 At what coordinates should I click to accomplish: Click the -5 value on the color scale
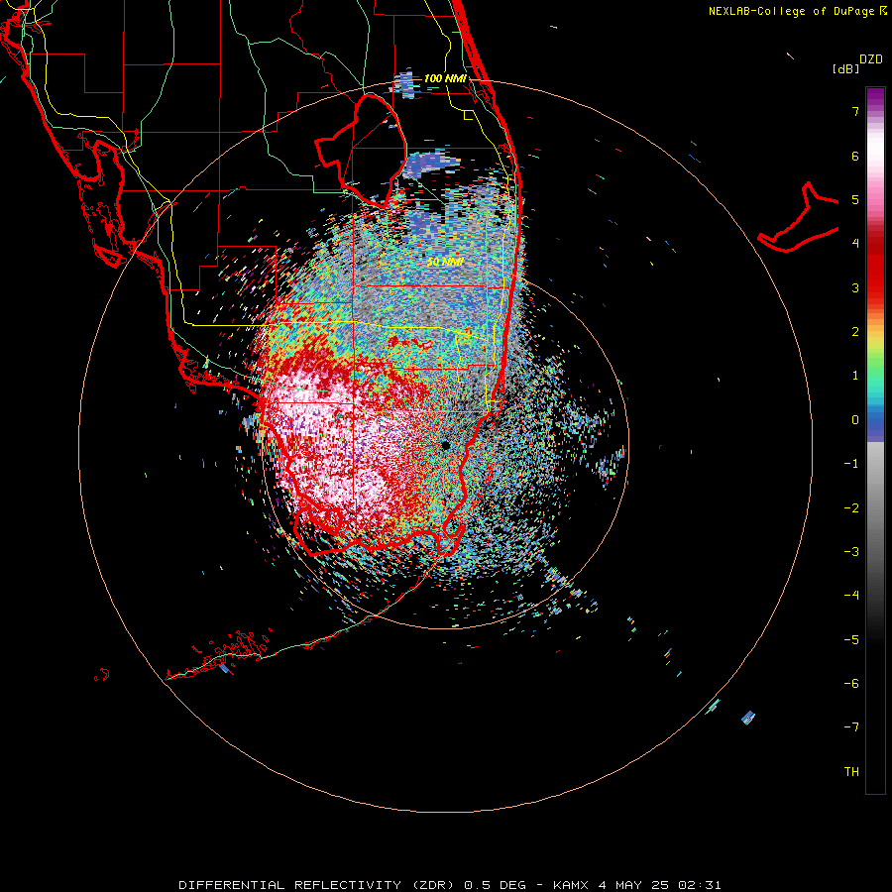pyautogui.click(x=851, y=640)
